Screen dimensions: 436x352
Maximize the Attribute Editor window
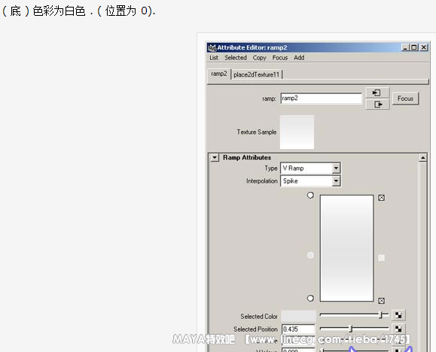[x=414, y=47]
